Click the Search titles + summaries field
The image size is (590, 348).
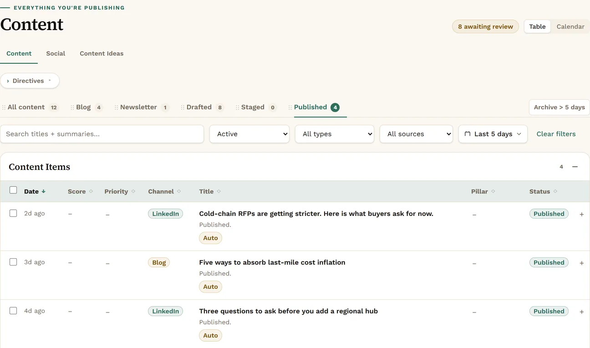[102, 134]
